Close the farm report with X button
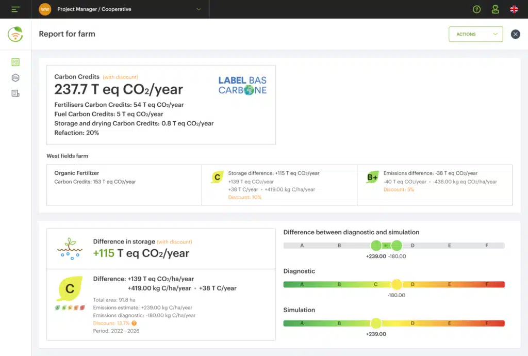 pyautogui.click(x=515, y=34)
